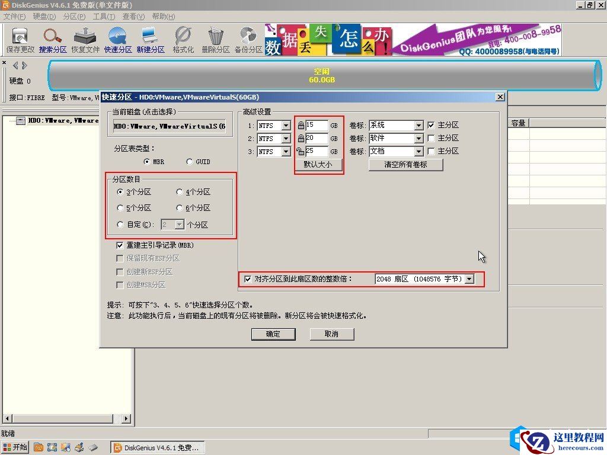Click the fifth taskbar quick-launch icon
607x455 pixels.
[93, 448]
